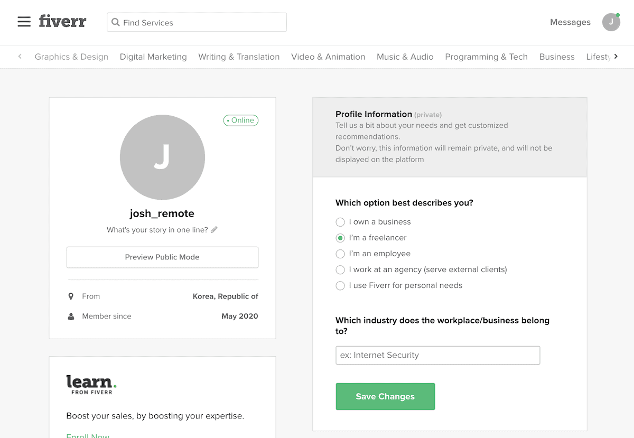Open the user avatar menu
The width and height of the screenshot is (634, 438).
click(x=611, y=22)
